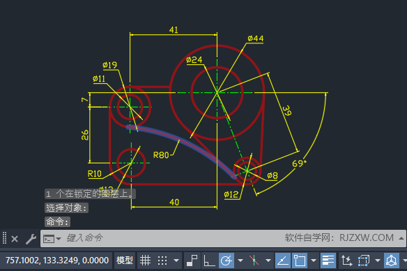Open isometric drafting plane dropdown
This screenshot has width=407, height=271.
pos(268,261)
